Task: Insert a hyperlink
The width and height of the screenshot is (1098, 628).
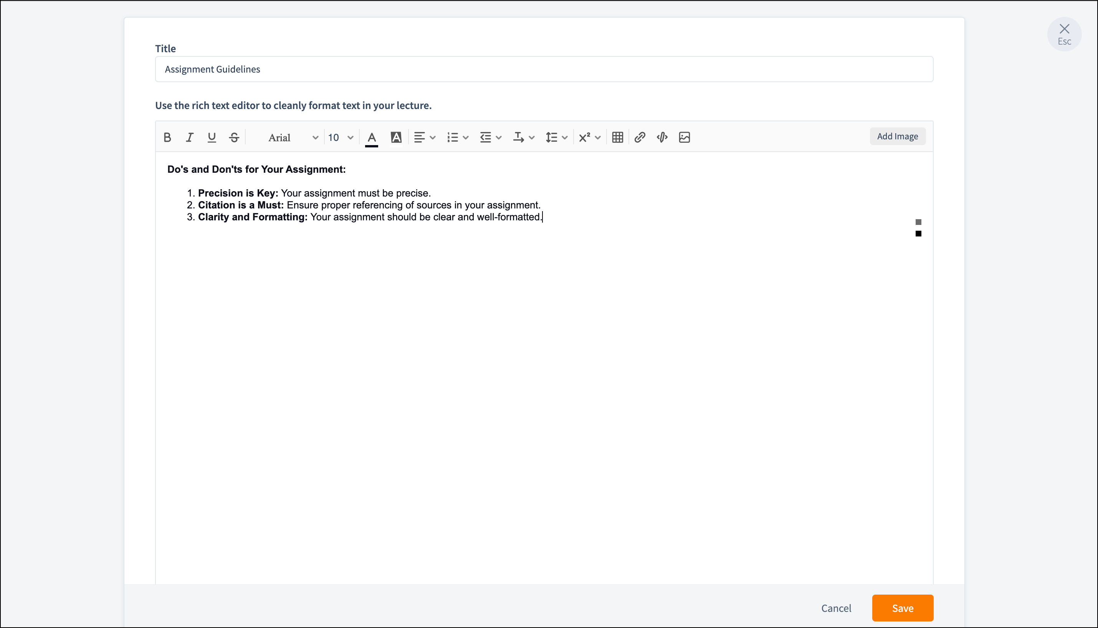Action: pyautogui.click(x=640, y=137)
